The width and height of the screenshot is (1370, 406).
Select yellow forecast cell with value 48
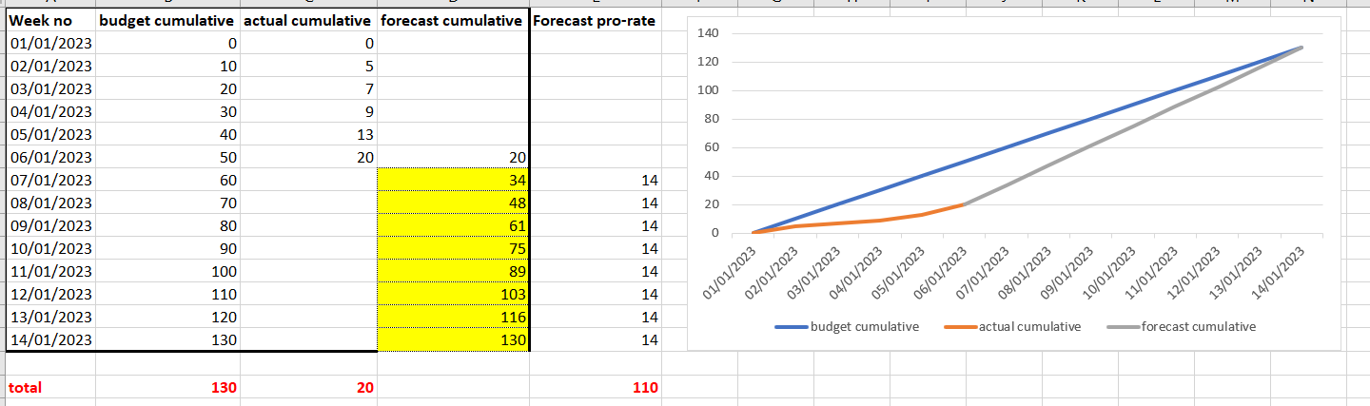(453, 203)
